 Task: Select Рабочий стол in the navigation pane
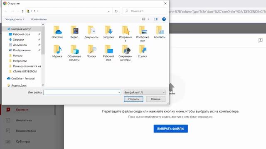coord(22,34)
